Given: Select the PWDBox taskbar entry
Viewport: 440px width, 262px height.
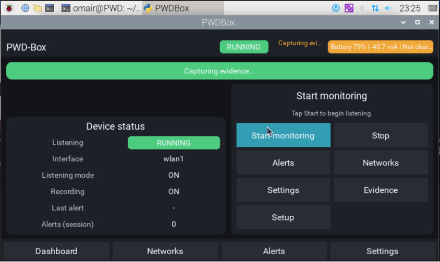Looking at the screenshot, I should coord(183,8).
